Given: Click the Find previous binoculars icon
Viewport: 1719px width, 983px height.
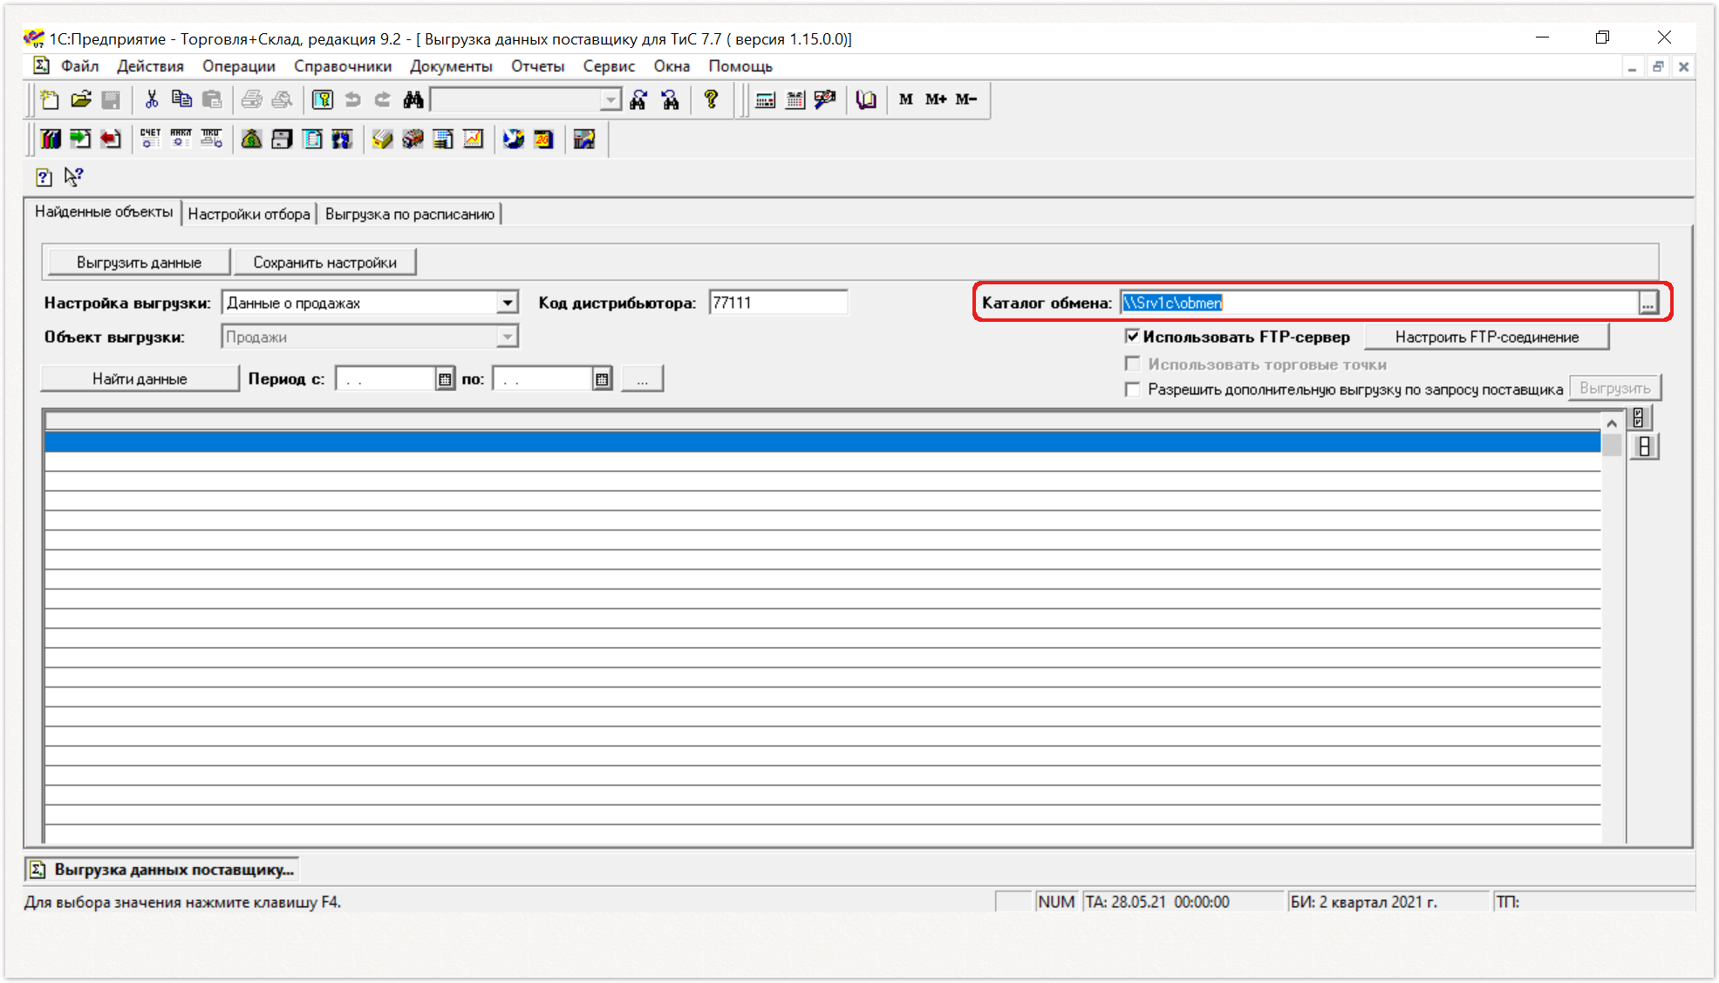Looking at the screenshot, I should pyautogui.click(x=670, y=100).
